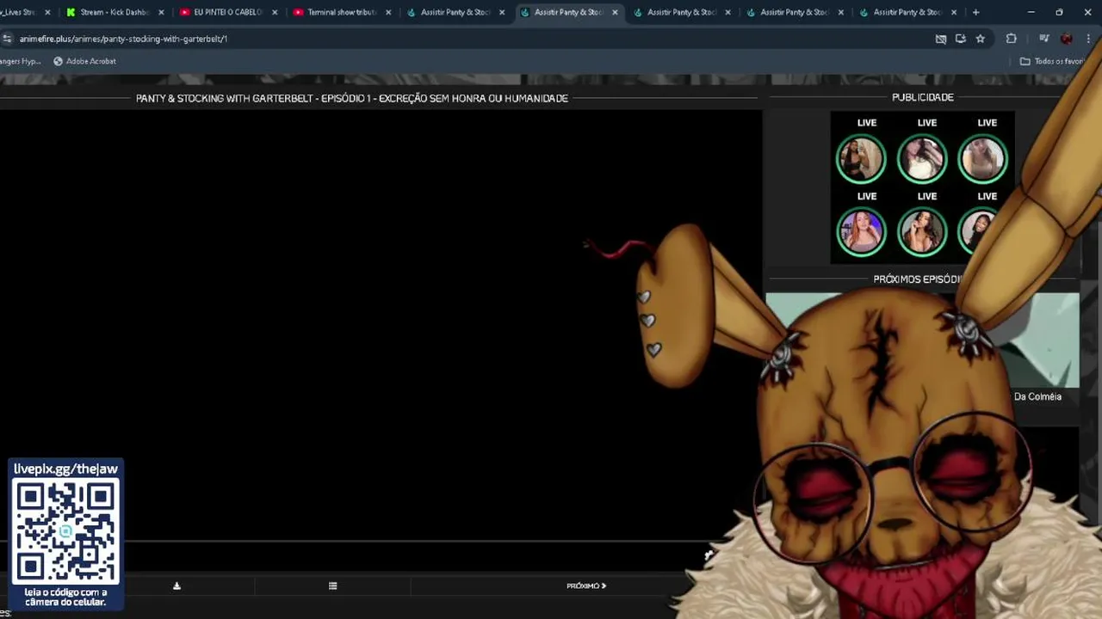This screenshot has height=619, width=1102.
Task: Switch to the Terminal show tribute tab
Action: pos(341,12)
